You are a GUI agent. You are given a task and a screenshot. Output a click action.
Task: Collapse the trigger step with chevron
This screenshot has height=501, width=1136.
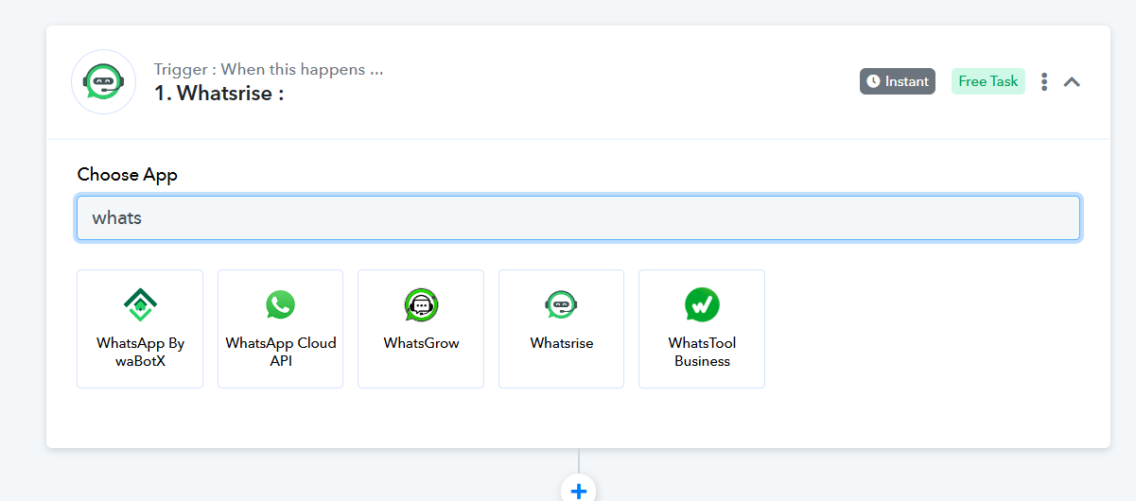click(1072, 81)
